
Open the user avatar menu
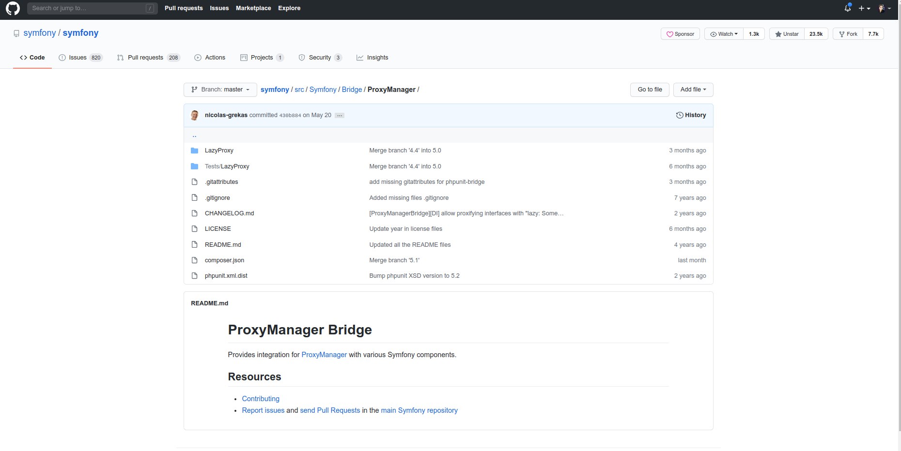(x=885, y=8)
